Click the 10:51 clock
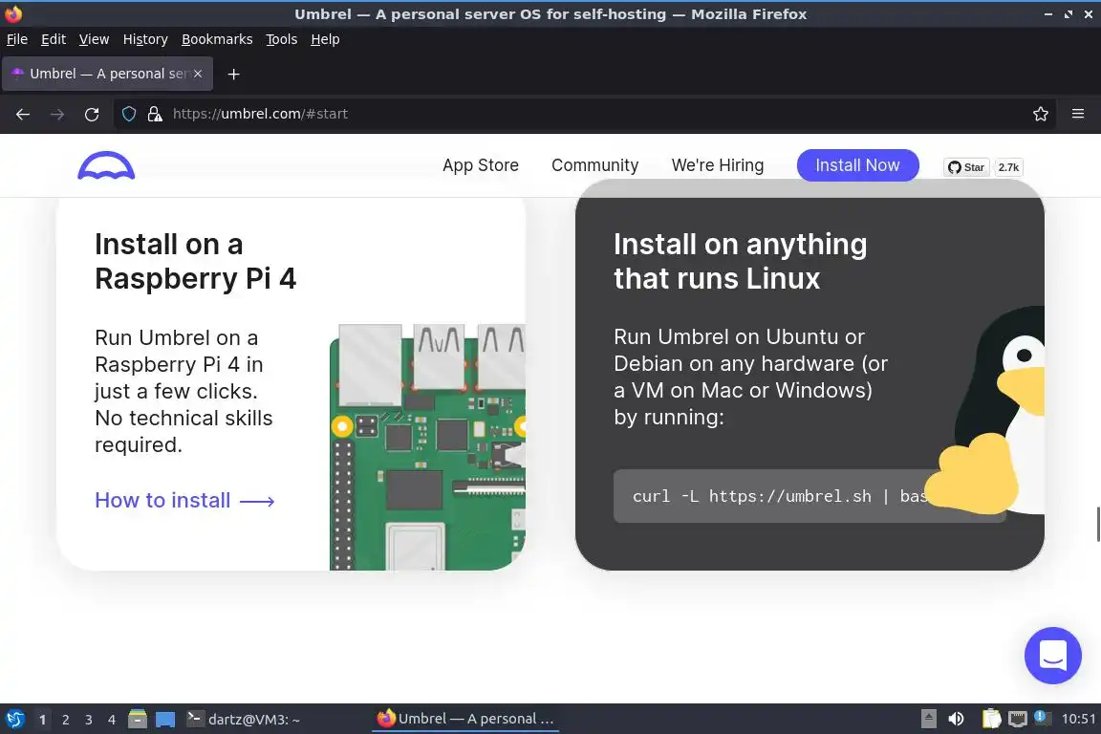The height and width of the screenshot is (734, 1101). [x=1078, y=719]
